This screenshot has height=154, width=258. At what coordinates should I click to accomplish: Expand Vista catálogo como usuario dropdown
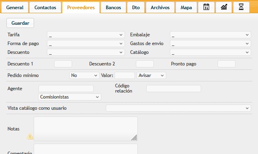pyautogui.click(x=178, y=108)
